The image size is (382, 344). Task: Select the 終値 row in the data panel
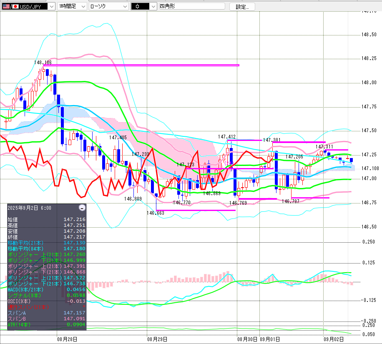(47, 237)
